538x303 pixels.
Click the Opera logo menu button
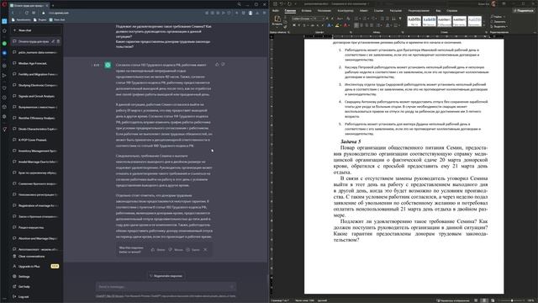(x=4, y=4)
